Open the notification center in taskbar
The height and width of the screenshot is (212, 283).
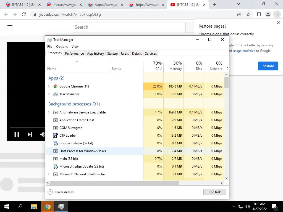tap(274, 207)
